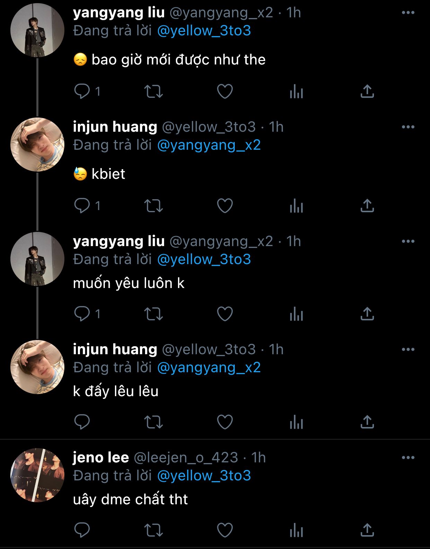Open @yangyang_x2 mention in 'kbiet' reply

(209, 145)
